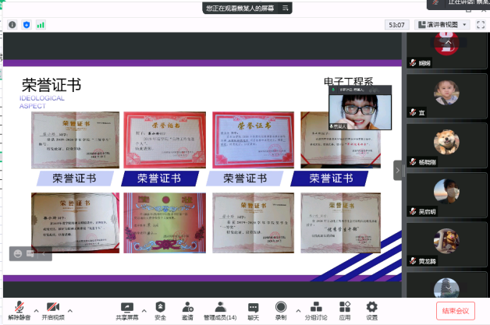490x325 pixels.
Task: Open the security (安全) shield icon
Action: pos(160,309)
